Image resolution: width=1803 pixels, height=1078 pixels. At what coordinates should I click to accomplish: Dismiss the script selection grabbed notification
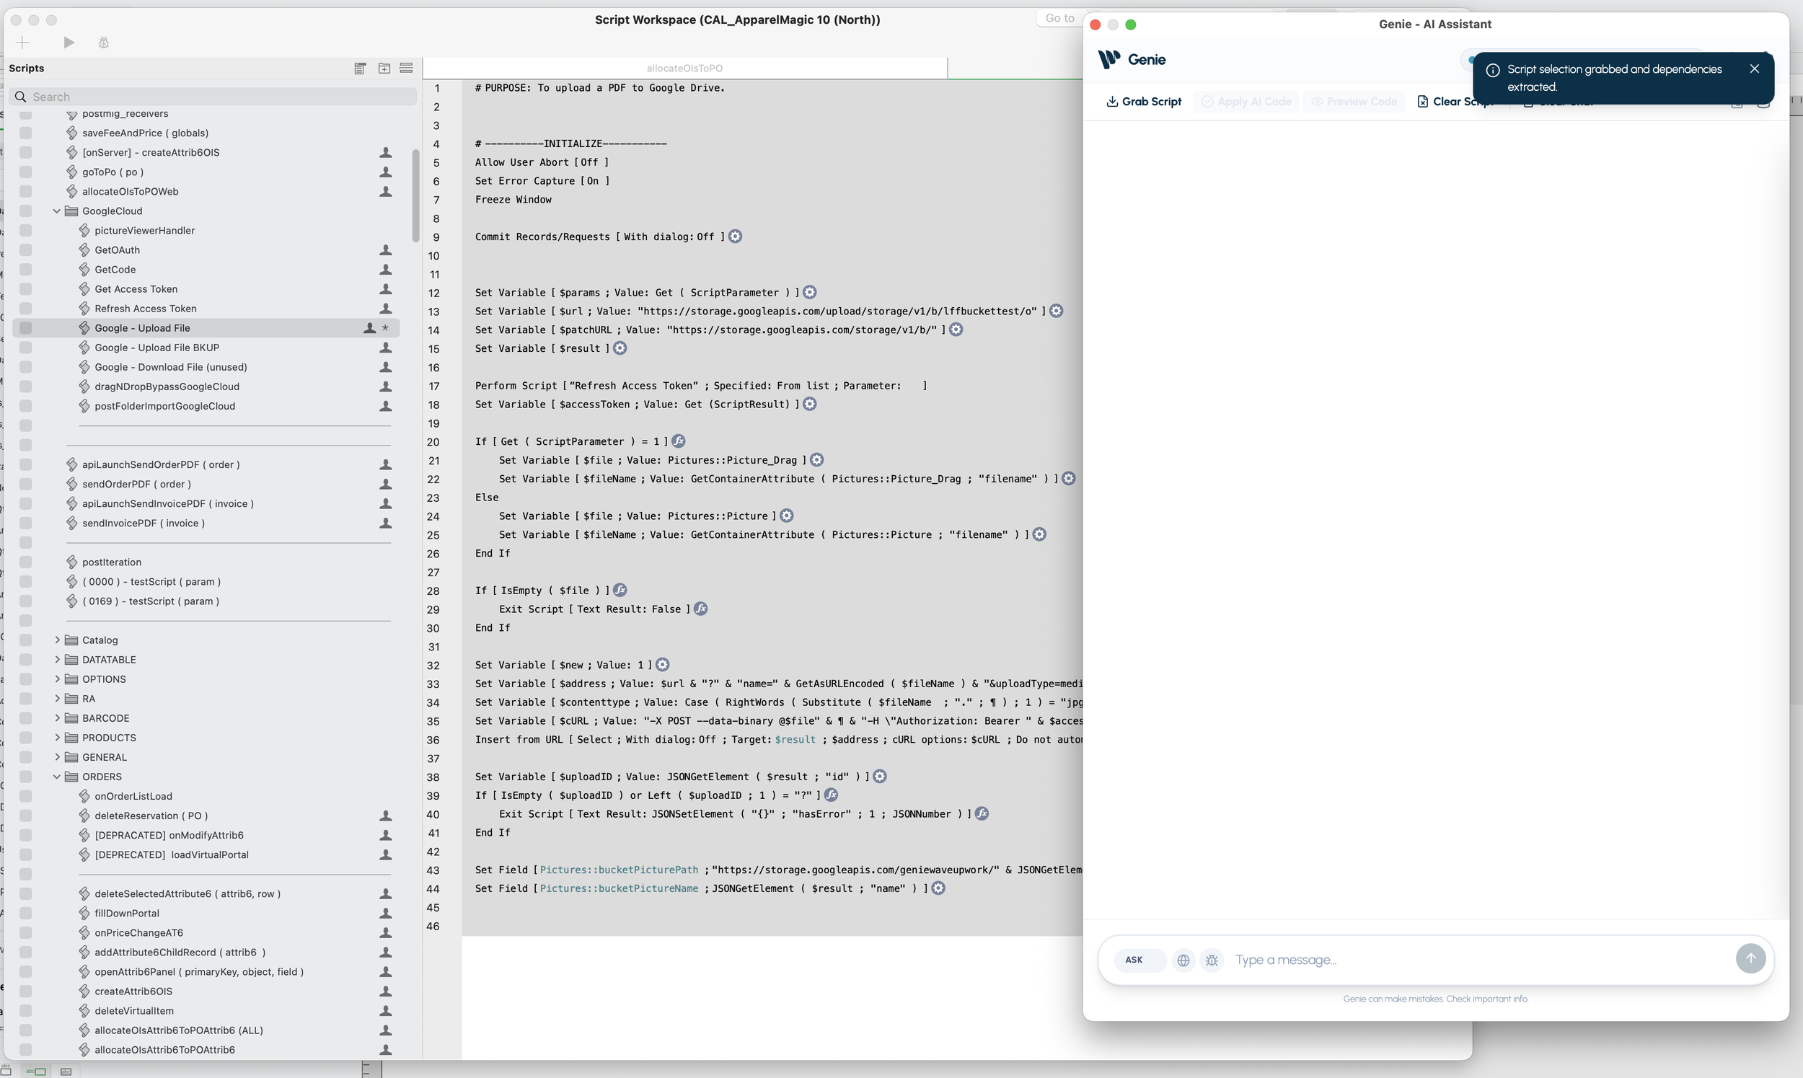(1755, 69)
